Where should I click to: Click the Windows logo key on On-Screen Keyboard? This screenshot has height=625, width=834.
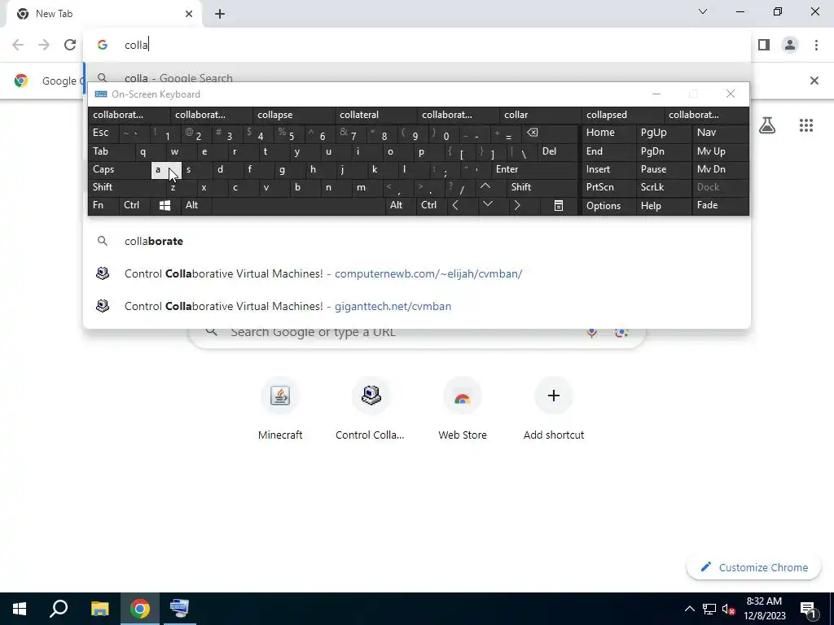click(x=165, y=205)
